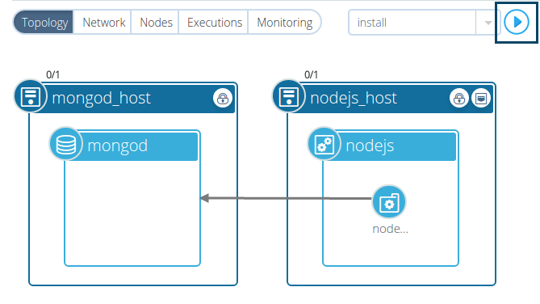This screenshot has height=304, width=540.
Task: Open the Network tab
Action: (x=103, y=23)
